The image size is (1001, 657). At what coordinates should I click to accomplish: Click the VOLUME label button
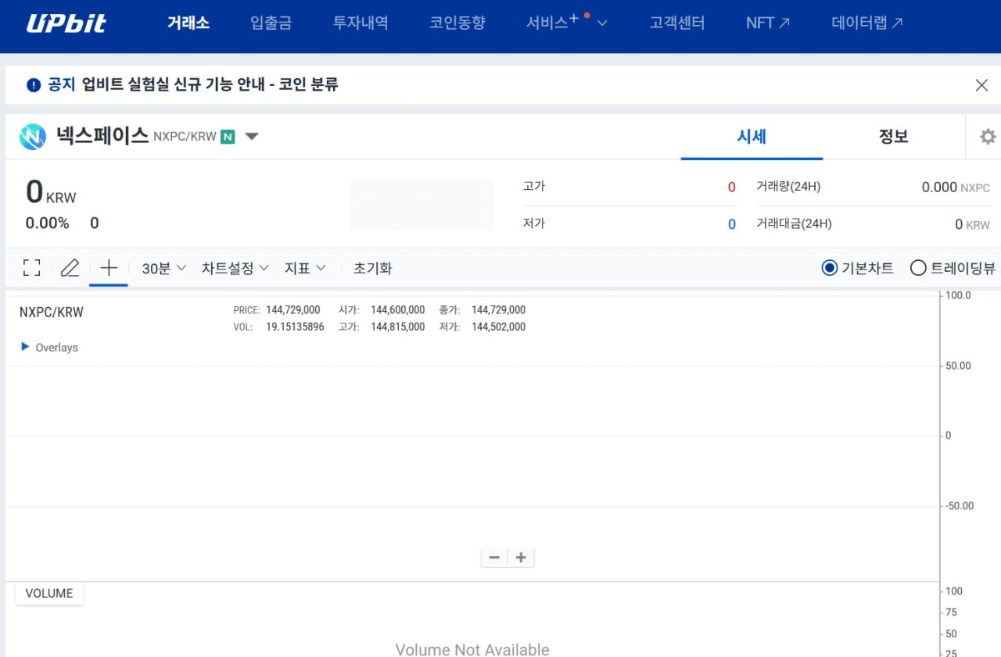(49, 594)
